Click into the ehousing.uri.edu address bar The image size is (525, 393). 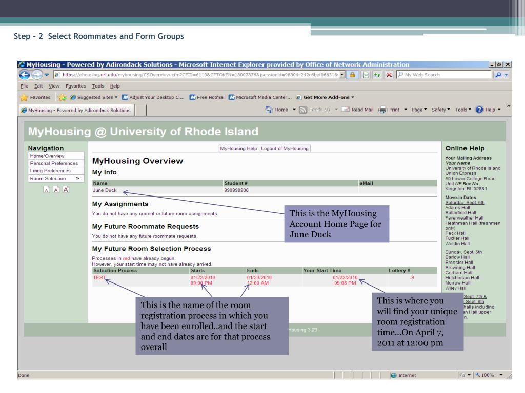point(199,75)
